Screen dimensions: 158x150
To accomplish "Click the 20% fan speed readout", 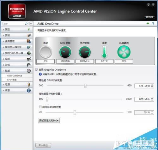I will (x=124, y=61).
